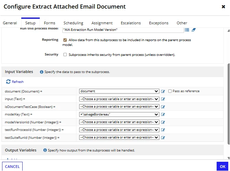Image resolution: width=230 pixels, height=171 pixels.
Task: Open expression editor for isDocumentTestCase
Action: [163, 107]
